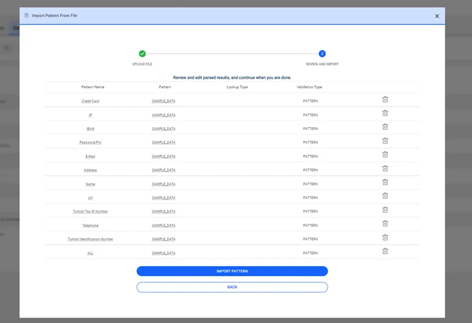Click the Validation Type column header
This screenshot has width=472, height=323.
click(309, 87)
